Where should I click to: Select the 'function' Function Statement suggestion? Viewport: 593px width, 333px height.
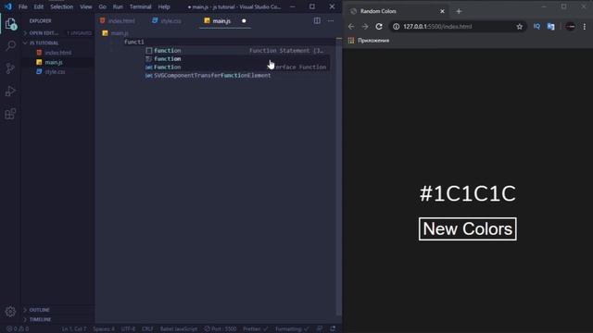pyautogui.click(x=237, y=51)
